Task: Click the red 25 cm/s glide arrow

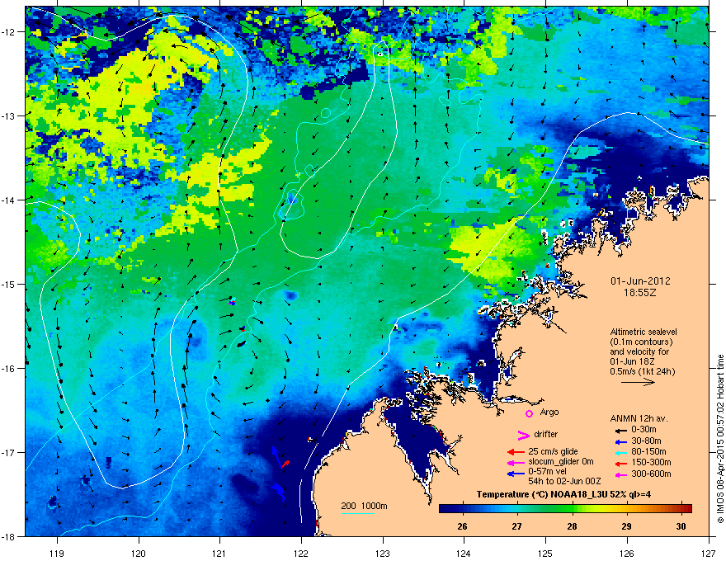Action: coord(516,452)
